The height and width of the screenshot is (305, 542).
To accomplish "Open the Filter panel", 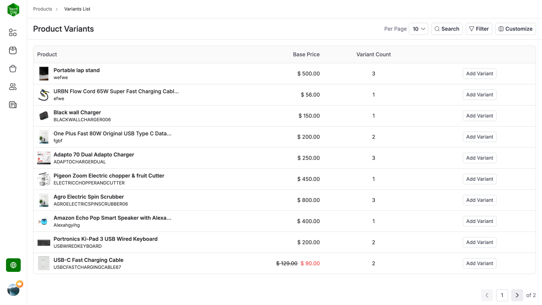I will click(479, 29).
